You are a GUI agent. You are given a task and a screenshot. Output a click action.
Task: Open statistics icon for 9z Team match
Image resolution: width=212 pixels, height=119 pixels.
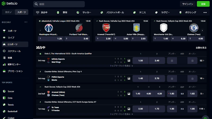click(129, 109)
